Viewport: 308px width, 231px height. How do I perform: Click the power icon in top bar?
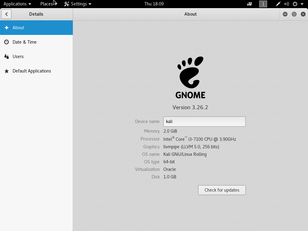[x=295, y=4]
